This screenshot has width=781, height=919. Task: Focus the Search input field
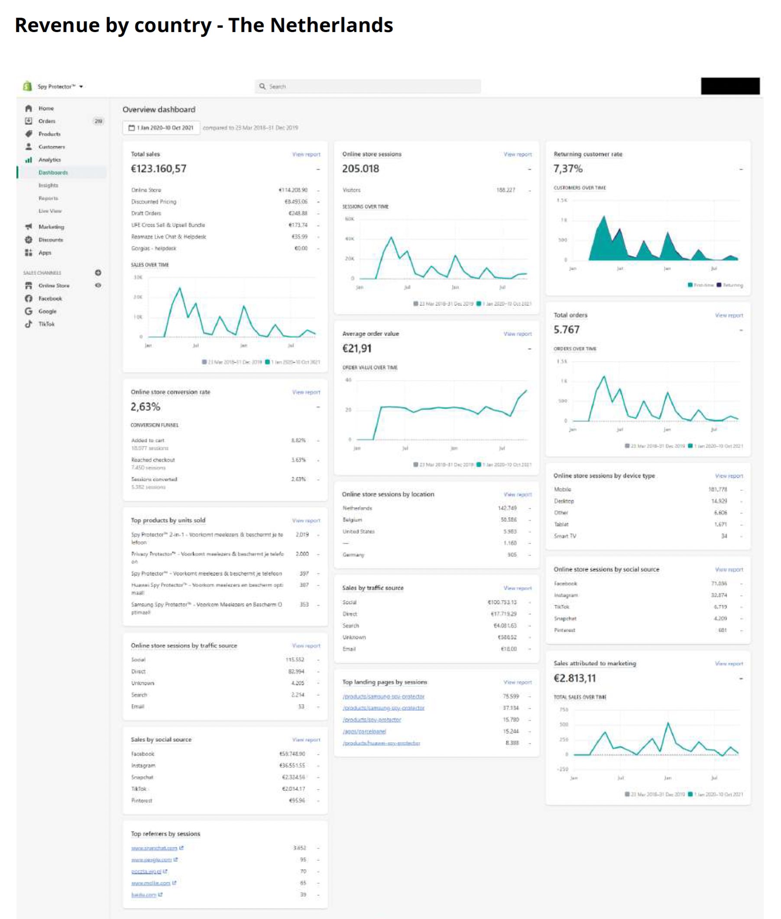click(368, 86)
